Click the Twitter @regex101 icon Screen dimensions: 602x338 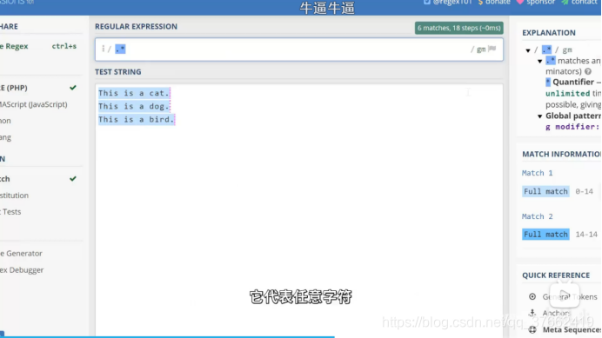tap(426, 3)
